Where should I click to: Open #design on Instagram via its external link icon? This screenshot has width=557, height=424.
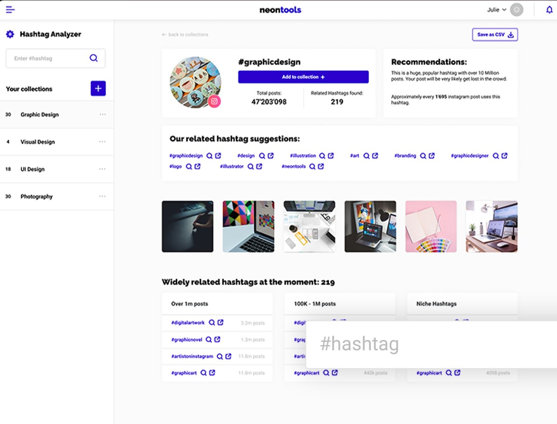(270, 156)
